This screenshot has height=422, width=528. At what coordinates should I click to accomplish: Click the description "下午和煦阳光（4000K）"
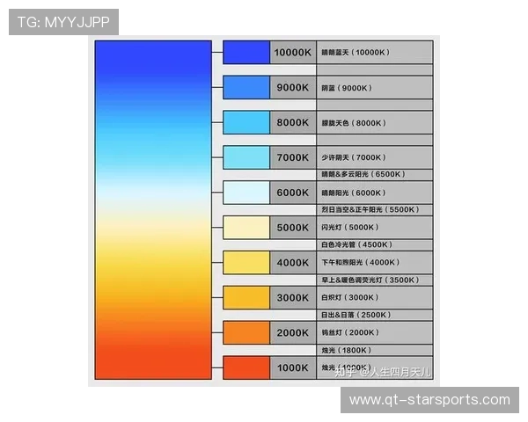pos(361,263)
